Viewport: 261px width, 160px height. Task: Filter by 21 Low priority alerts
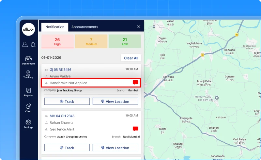[125, 41]
